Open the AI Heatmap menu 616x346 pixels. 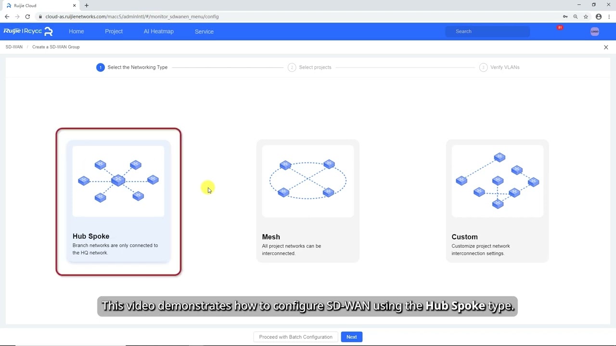coord(158,31)
